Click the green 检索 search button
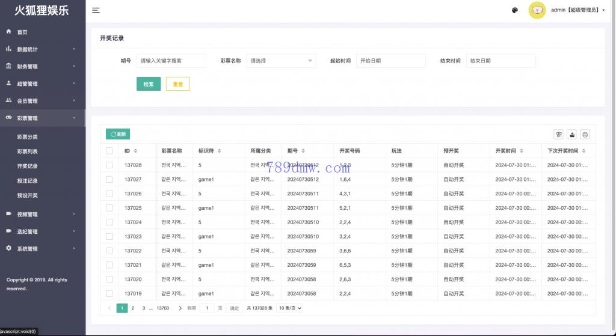Viewport: 616px width, 336px height. pyautogui.click(x=149, y=84)
